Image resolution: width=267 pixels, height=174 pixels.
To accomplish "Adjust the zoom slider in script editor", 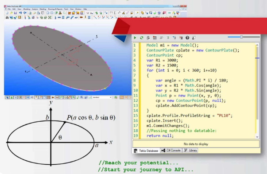I will tap(241, 37).
